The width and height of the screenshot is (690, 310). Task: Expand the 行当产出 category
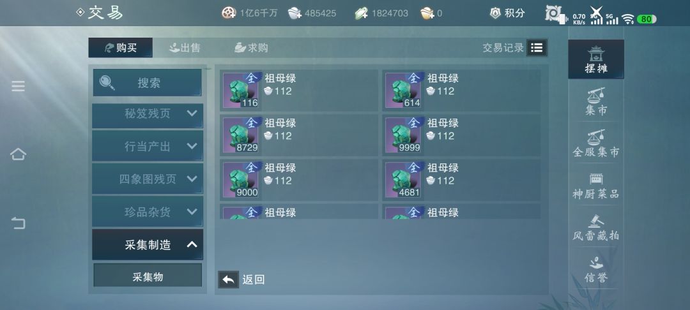148,146
